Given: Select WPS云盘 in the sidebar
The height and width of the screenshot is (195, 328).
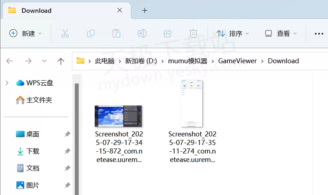Looking at the screenshot, I should click(x=35, y=83).
